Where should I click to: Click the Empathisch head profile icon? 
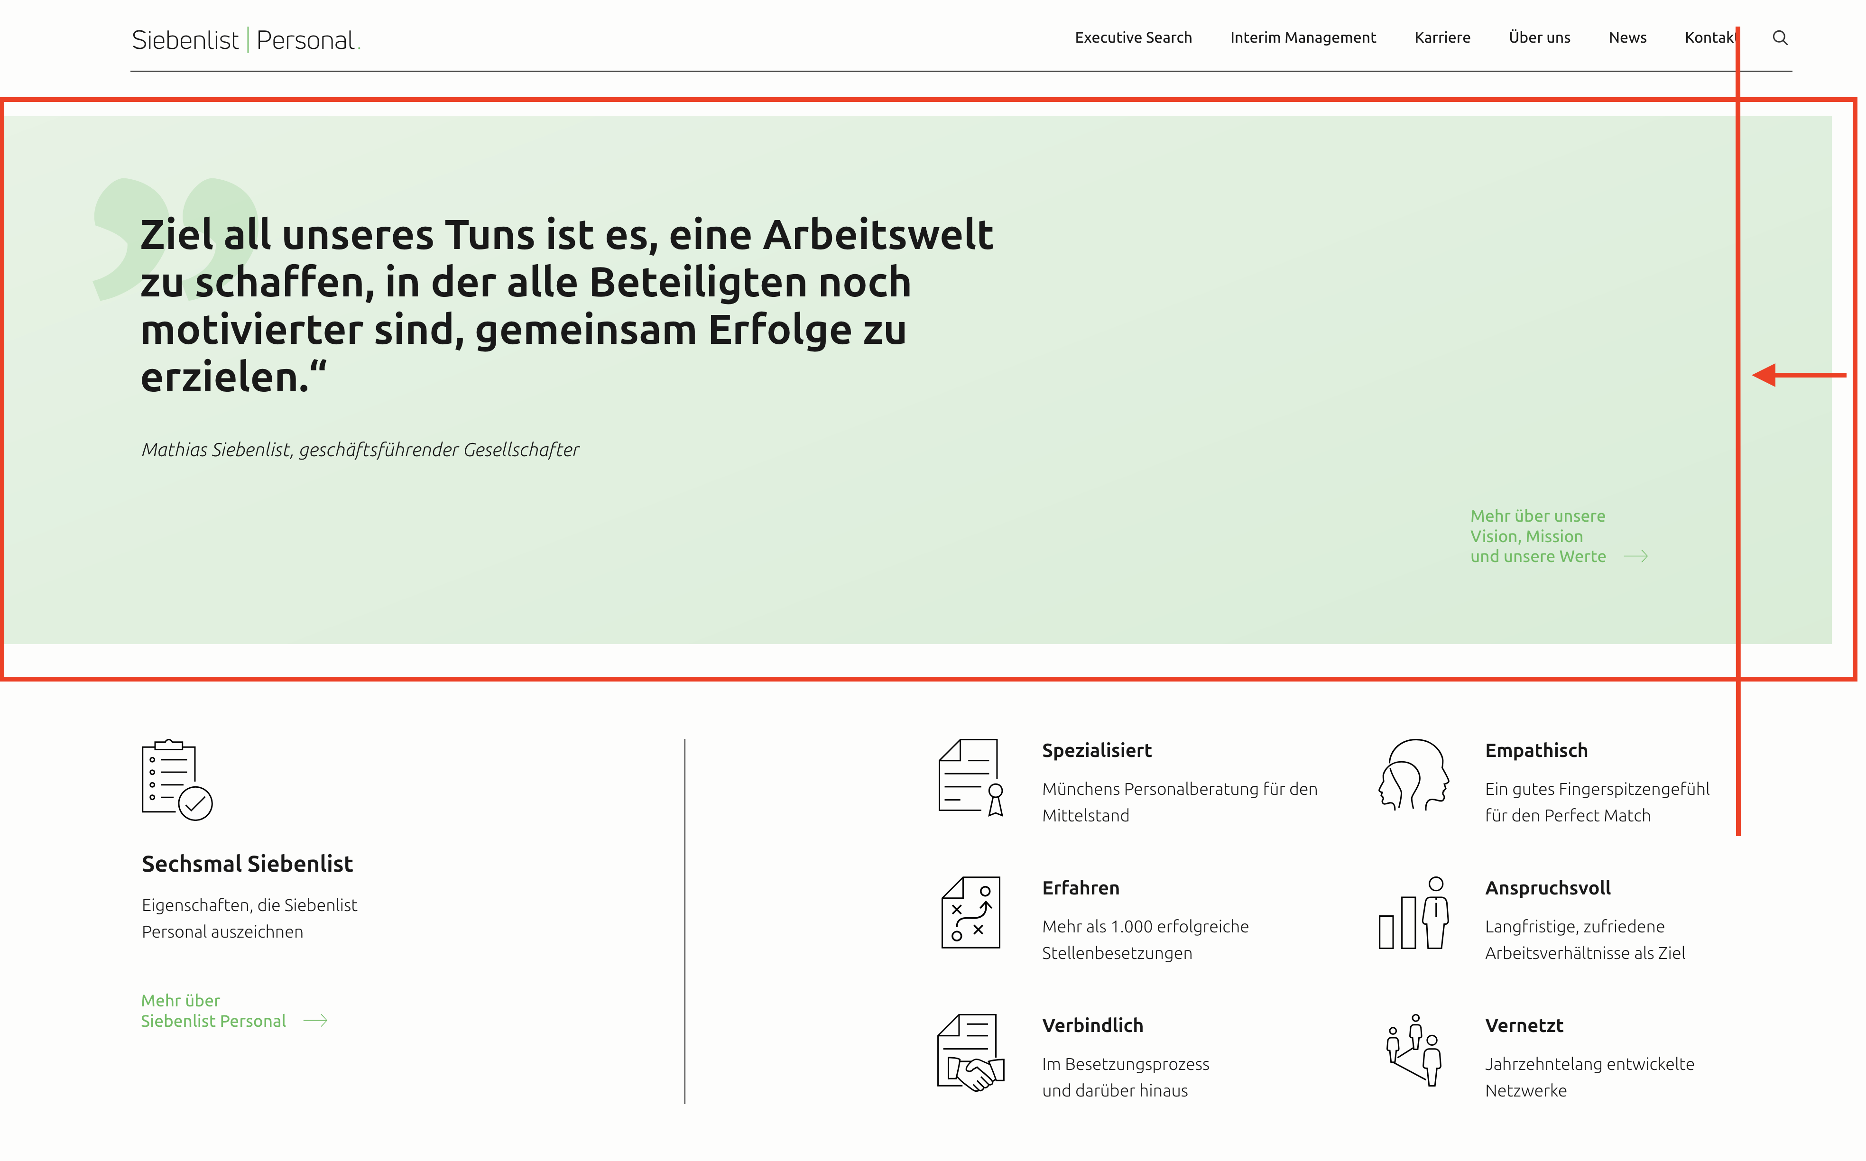[1413, 775]
